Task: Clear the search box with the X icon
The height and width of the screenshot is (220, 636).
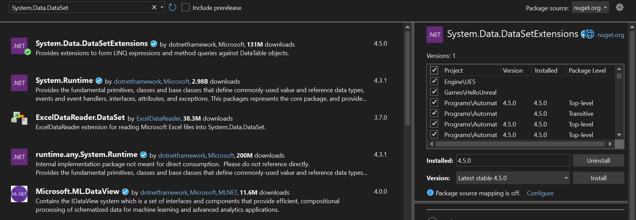Action: coord(154,8)
